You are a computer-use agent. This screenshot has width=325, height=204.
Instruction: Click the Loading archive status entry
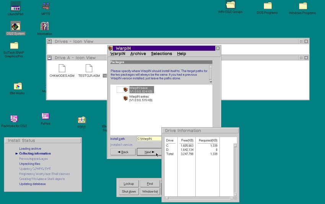pos(30,149)
